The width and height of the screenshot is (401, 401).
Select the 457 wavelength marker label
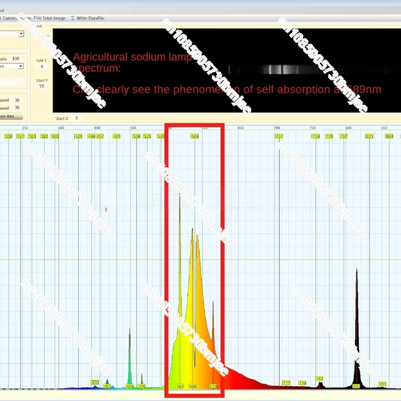tap(100, 136)
